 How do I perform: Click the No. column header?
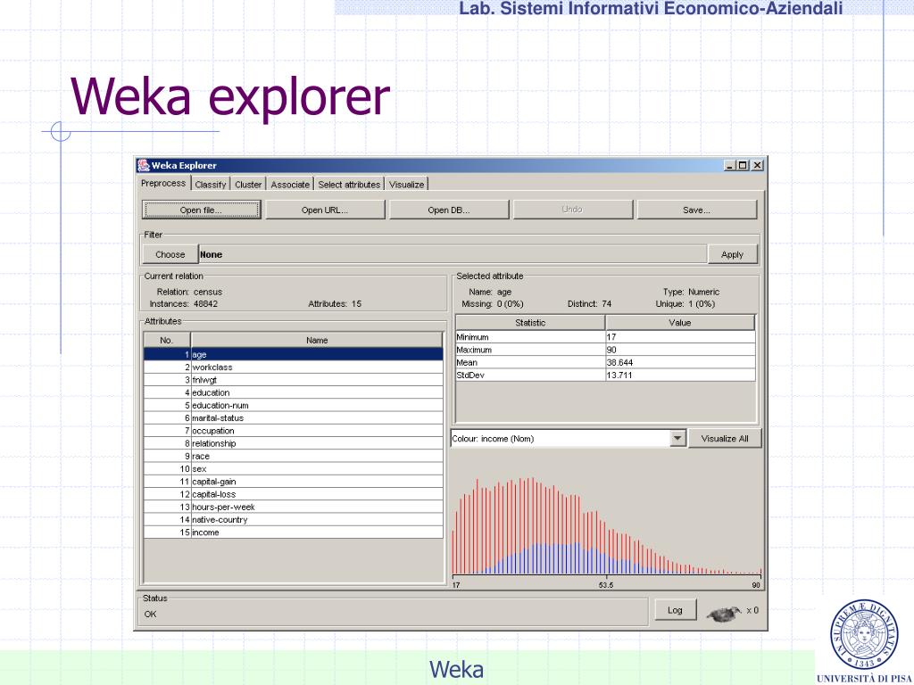pyautogui.click(x=167, y=340)
